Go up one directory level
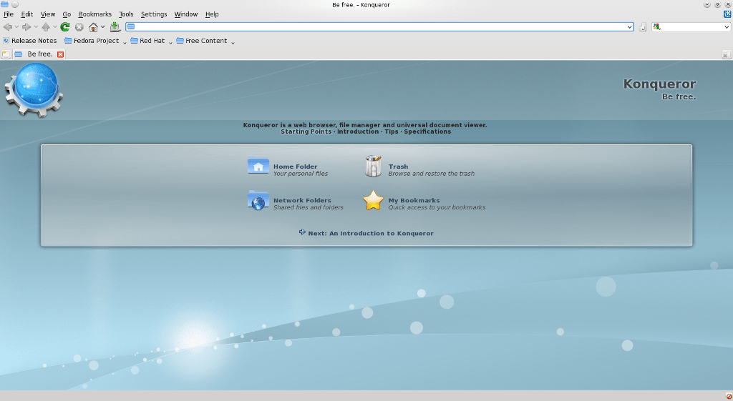 (x=46, y=27)
